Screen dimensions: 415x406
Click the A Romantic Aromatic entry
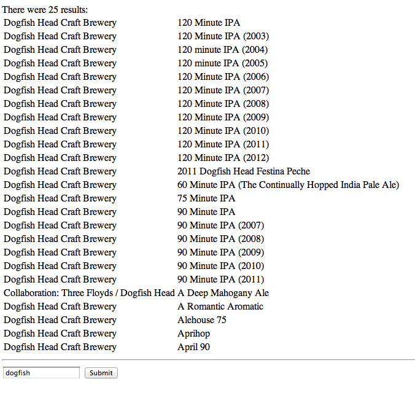[x=220, y=306]
